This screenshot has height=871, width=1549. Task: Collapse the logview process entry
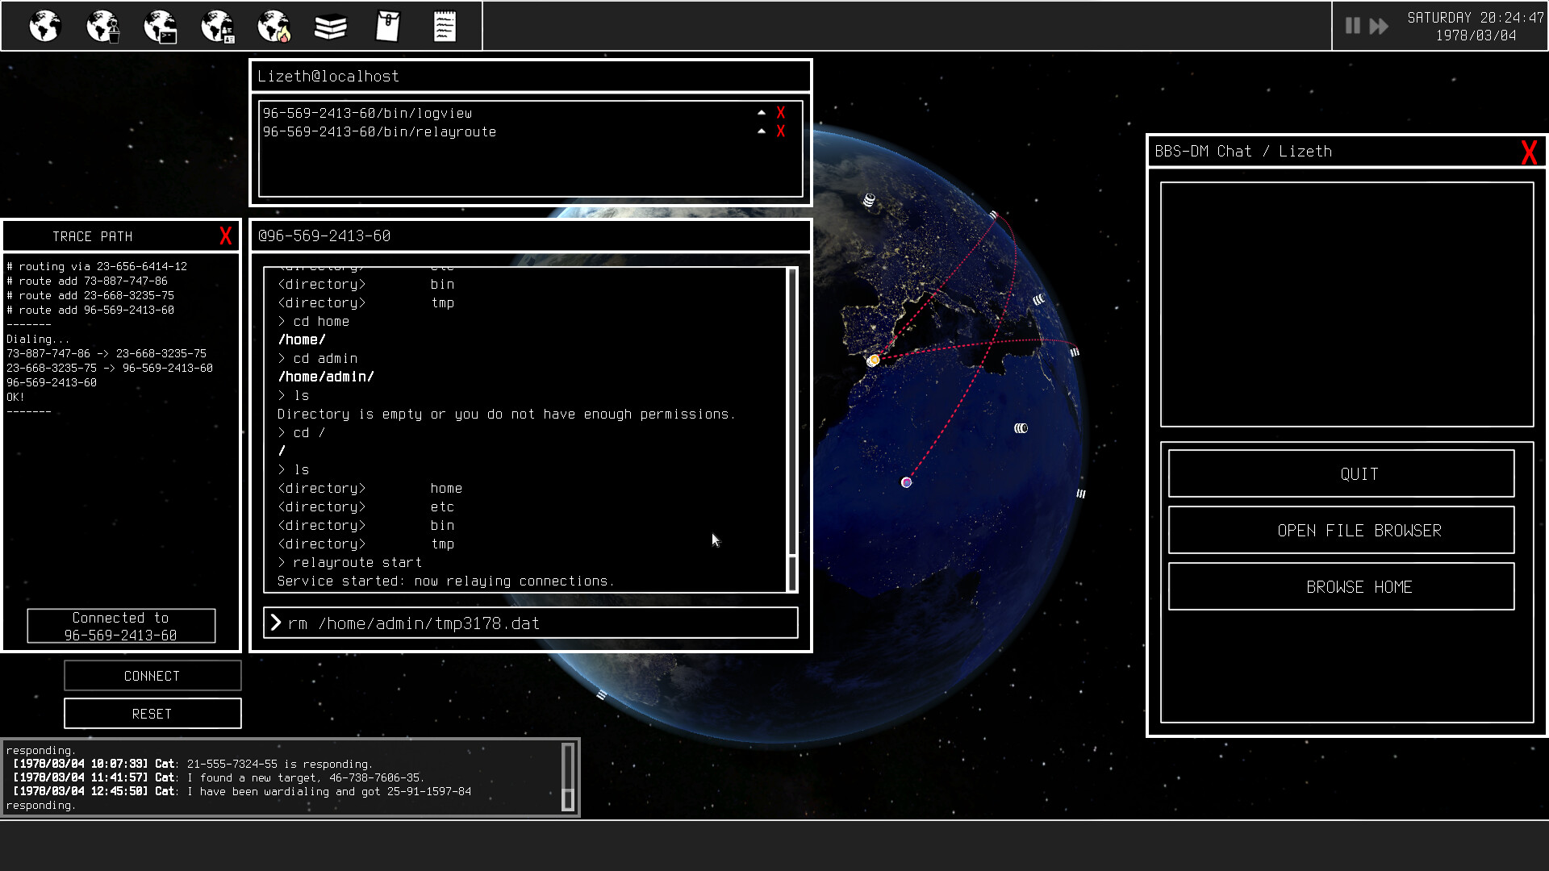761,112
